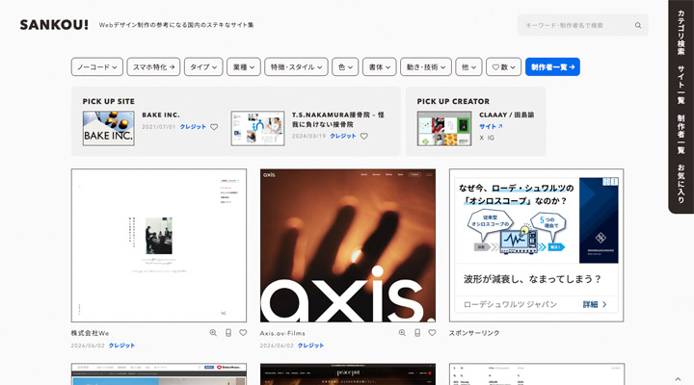Open the CLAAAY creator's IG profile

click(491, 138)
